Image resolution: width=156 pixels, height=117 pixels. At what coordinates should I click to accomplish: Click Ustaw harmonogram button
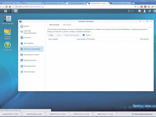[71, 35]
